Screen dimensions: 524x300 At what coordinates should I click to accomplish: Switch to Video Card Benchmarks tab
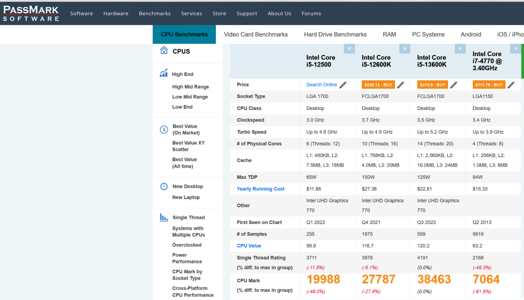click(256, 35)
